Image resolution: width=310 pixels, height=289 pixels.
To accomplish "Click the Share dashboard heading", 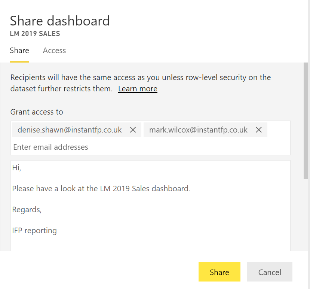I will pos(60,21).
